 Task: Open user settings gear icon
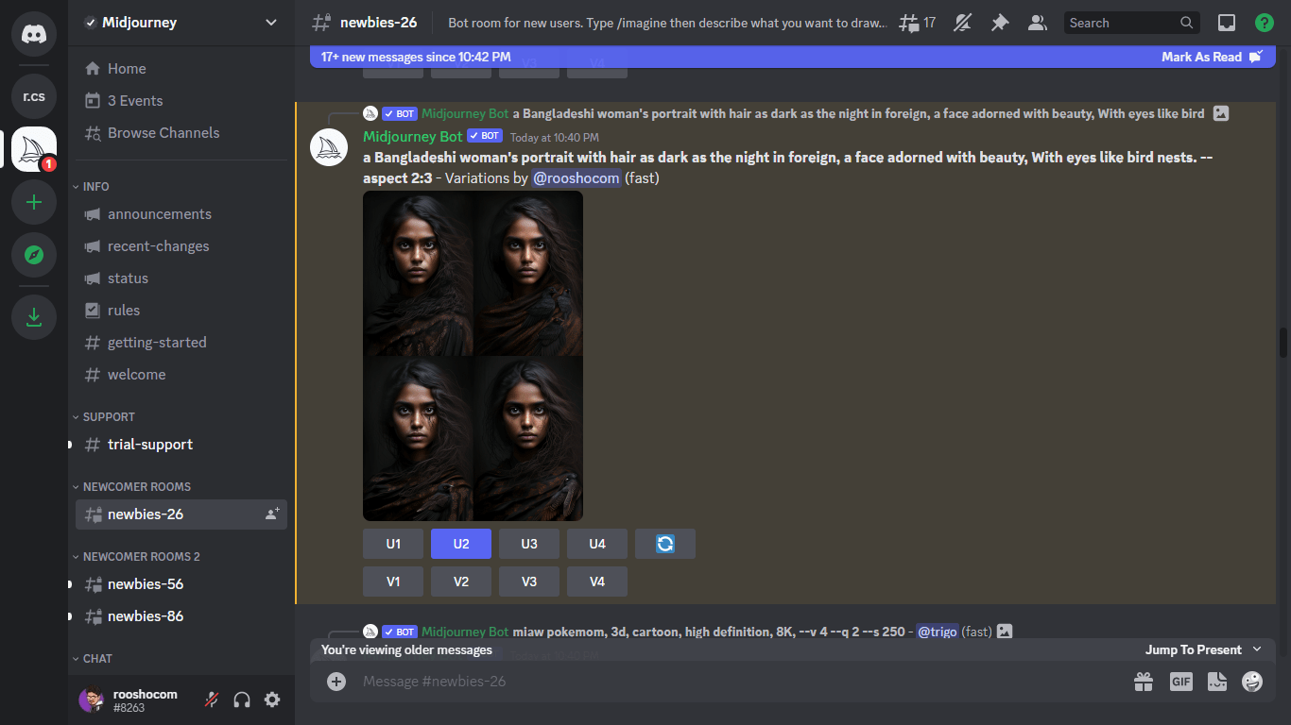click(x=272, y=700)
